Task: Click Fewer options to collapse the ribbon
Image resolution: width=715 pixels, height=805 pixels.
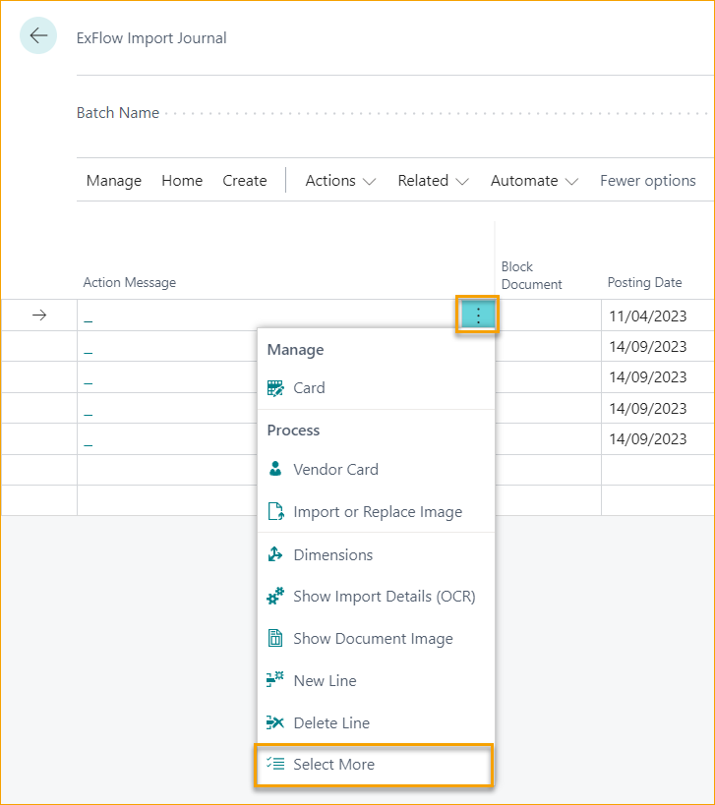Action: [x=647, y=180]
